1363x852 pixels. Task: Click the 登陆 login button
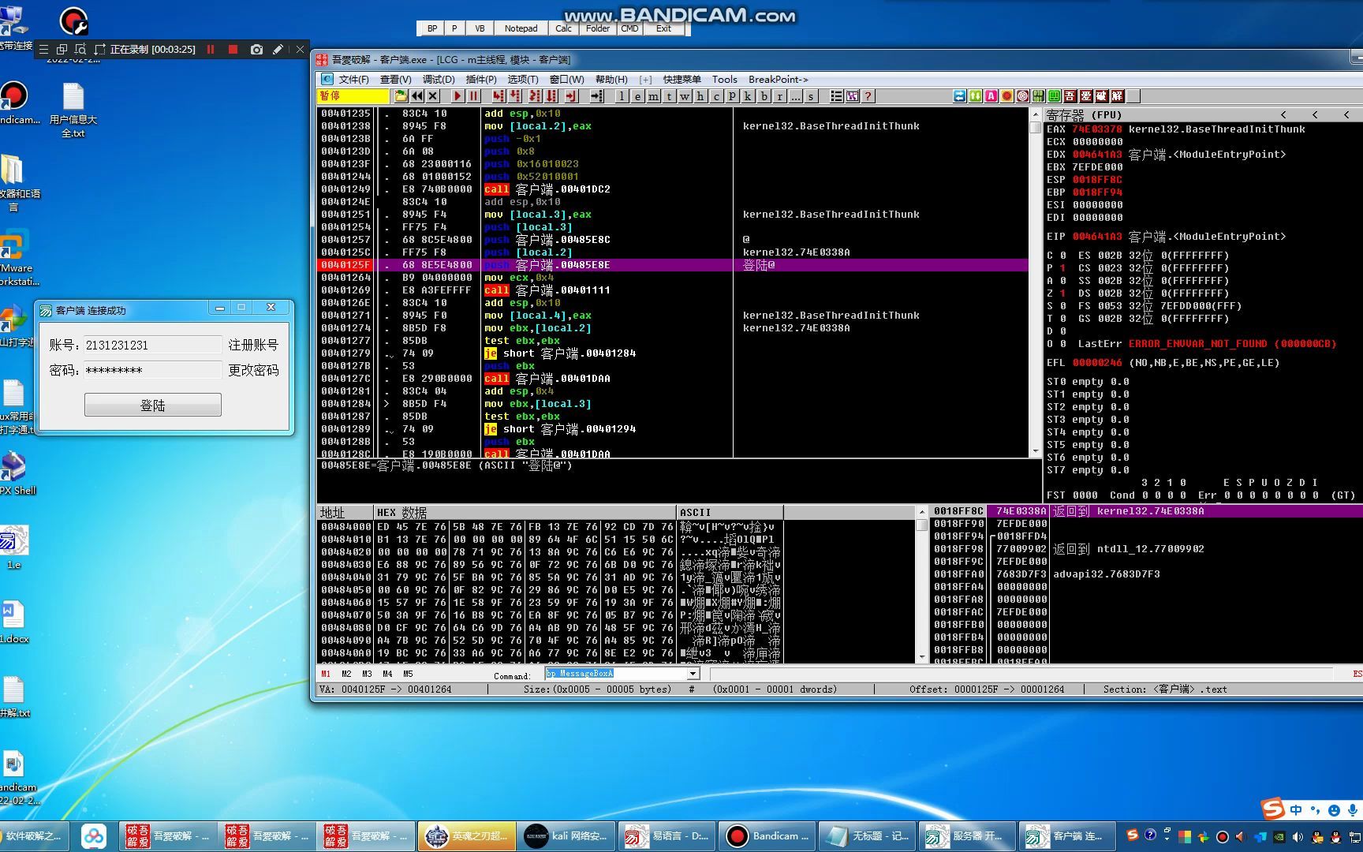point(153,405)
